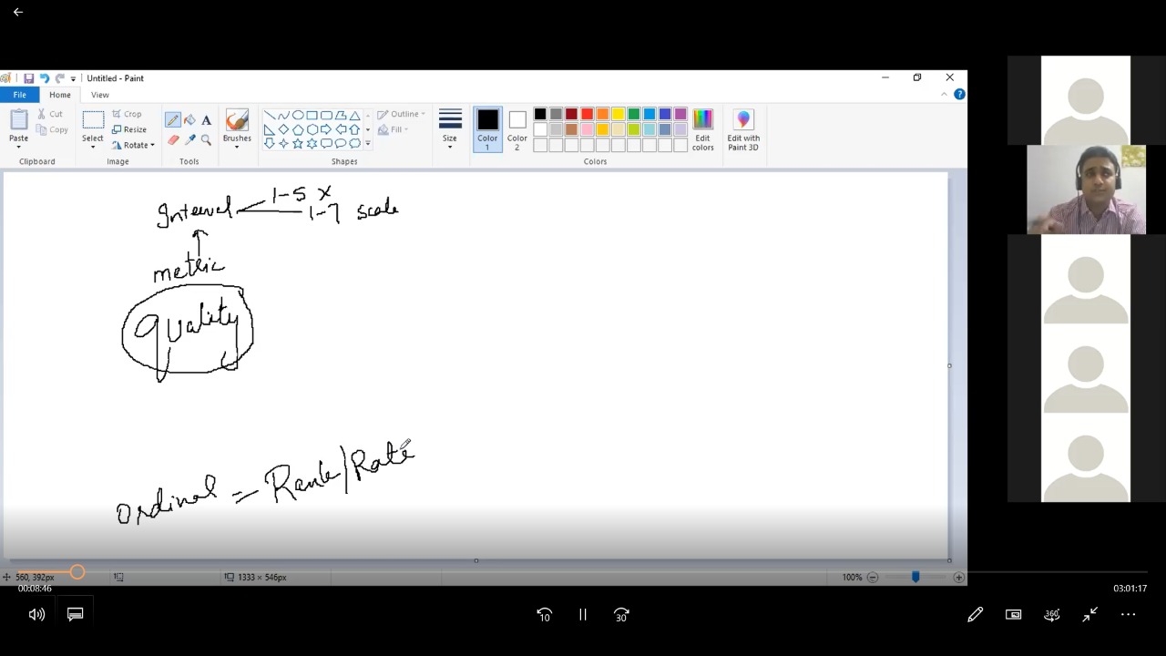The height and width of the screenshot is (656, 1166).
Task: Open the player more options ellipsis
Action: (1128, 615)
